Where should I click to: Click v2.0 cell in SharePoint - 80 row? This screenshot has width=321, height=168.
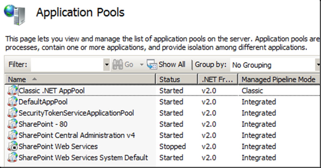(x=209, y=124)
